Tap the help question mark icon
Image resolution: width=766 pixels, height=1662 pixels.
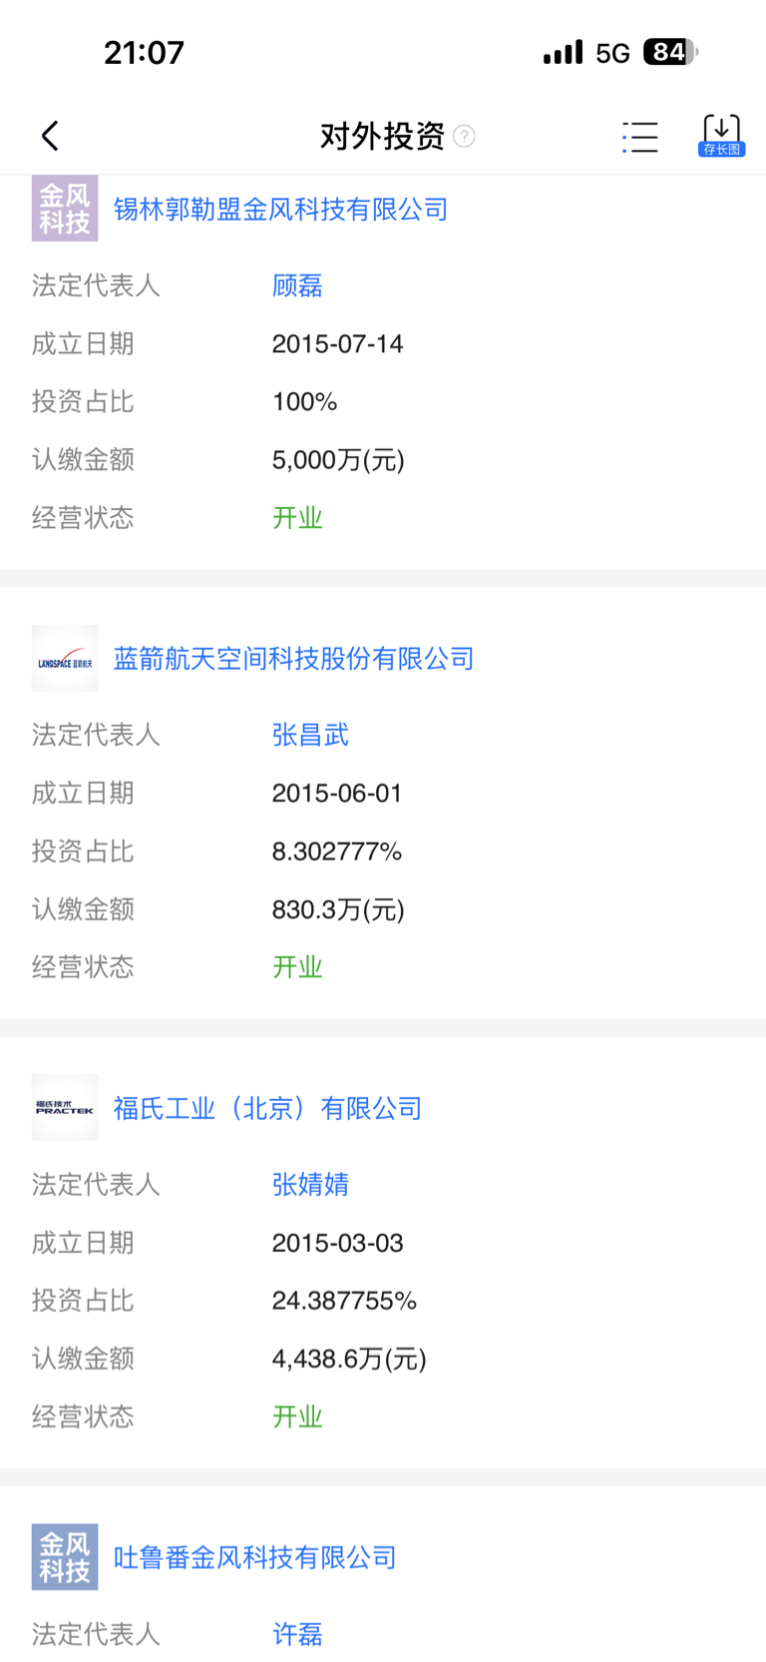coord(464,136)
